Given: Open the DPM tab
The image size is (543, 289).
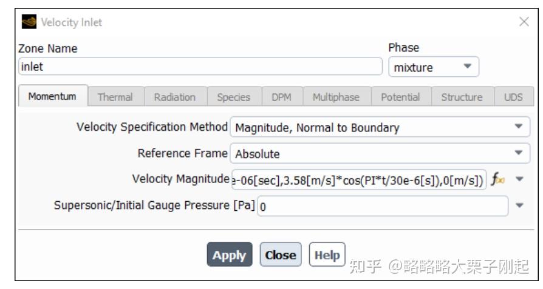Looking at the screenshot, I should click(x=282, y=97).
